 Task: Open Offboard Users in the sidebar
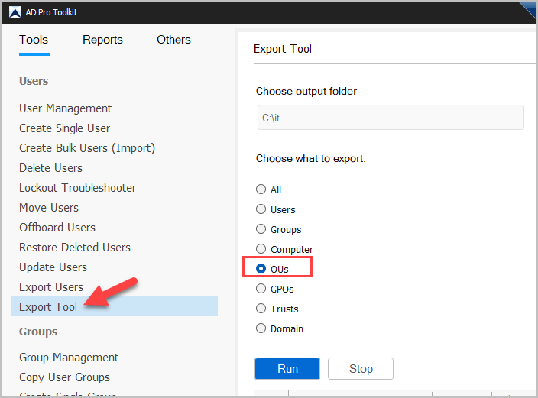click(57, 228)
